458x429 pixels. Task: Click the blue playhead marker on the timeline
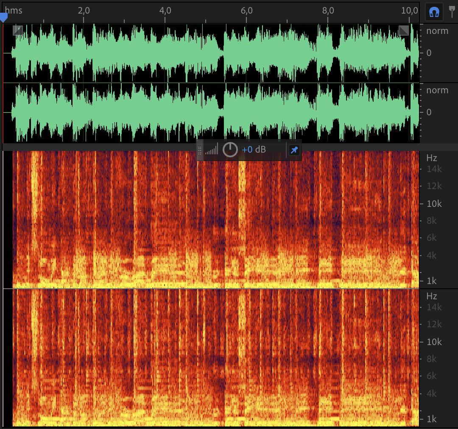pyautogui.click(x=3, y=17)
